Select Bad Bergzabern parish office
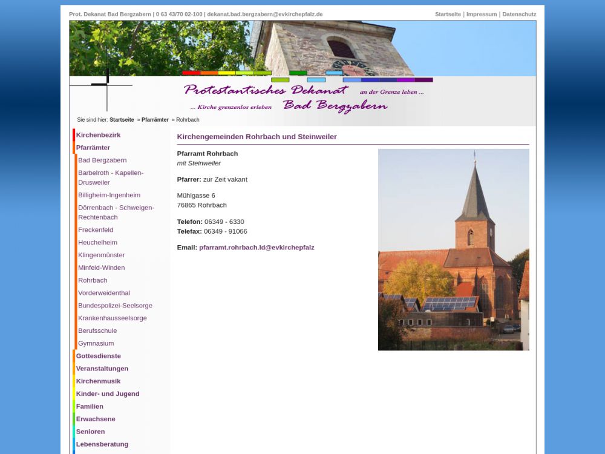Image resolution: width=605 pixels, height=454 pixels. (102, 160)
